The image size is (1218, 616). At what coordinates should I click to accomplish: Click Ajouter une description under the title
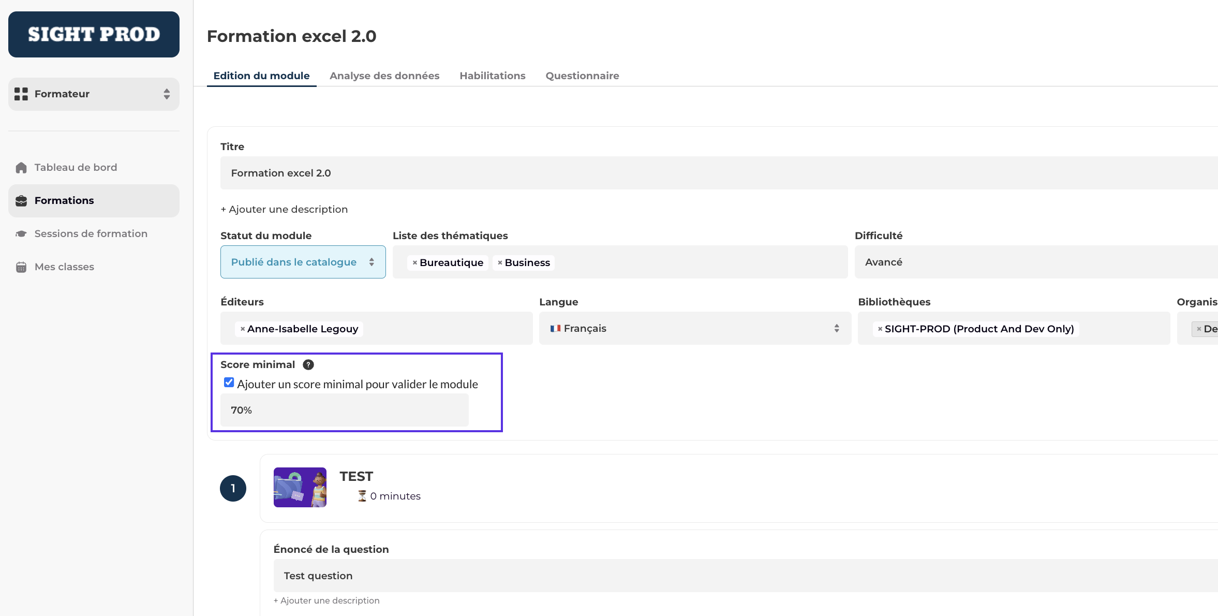point(284,209)
